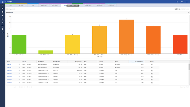Go to the previous page of results
Image resolution: width=190 pixels, height=107 pixels.
point(11,87)
